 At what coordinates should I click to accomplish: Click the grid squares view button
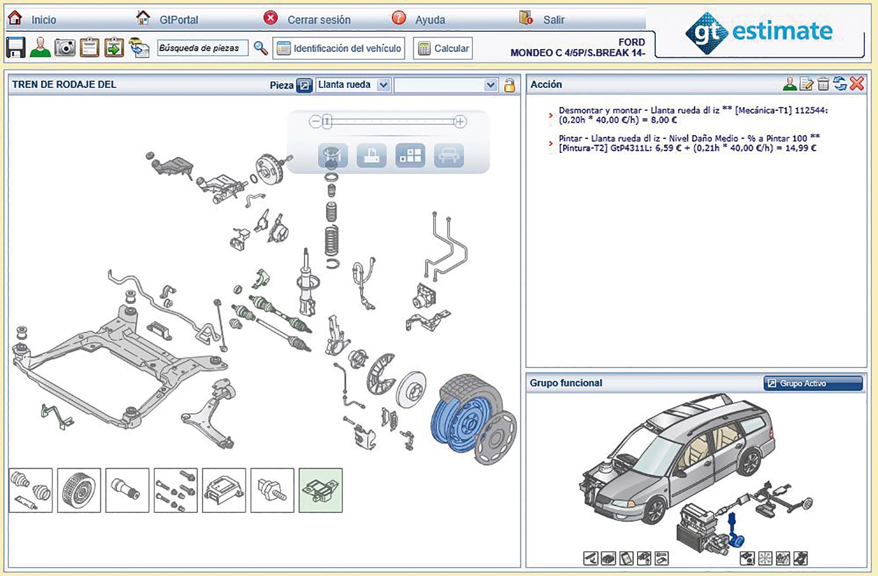pos(410,156)
